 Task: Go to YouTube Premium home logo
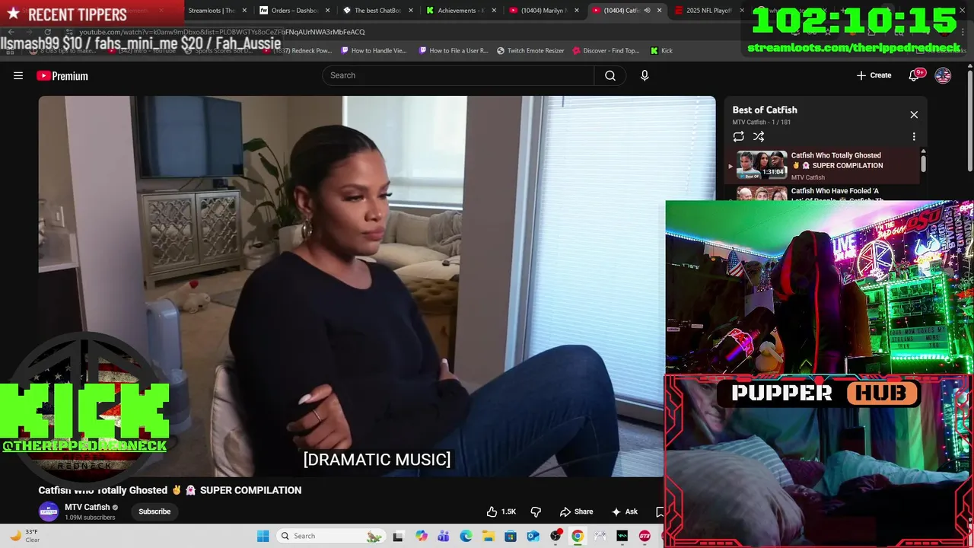[62, 75]
